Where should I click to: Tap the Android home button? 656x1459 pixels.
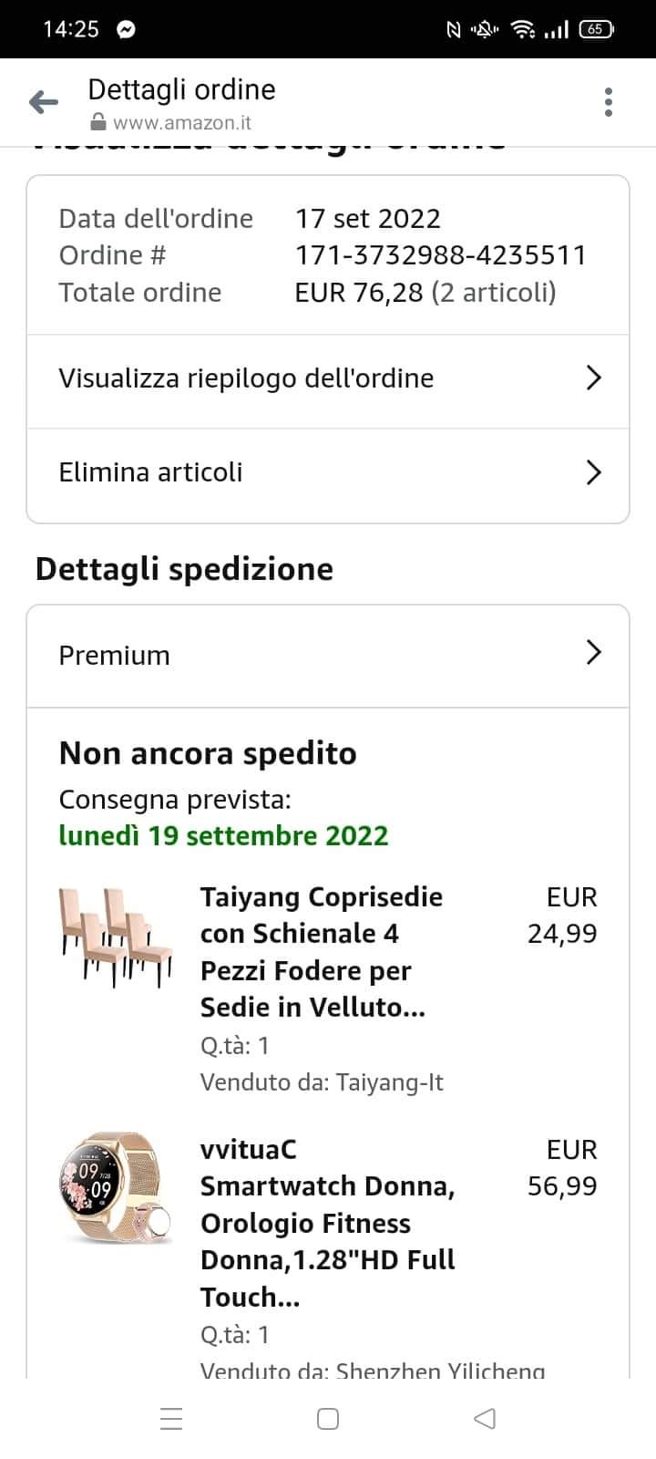pyautogui.click(x=328, y=1419)
